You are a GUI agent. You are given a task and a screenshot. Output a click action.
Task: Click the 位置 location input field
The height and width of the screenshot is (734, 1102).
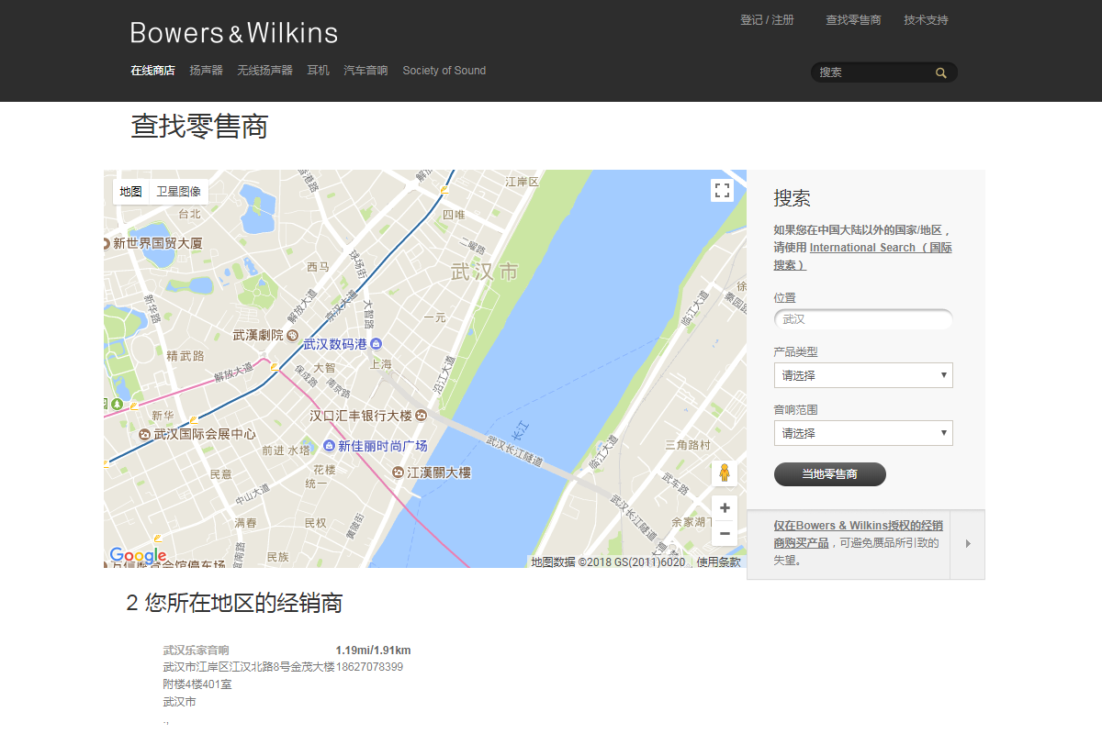863,319
